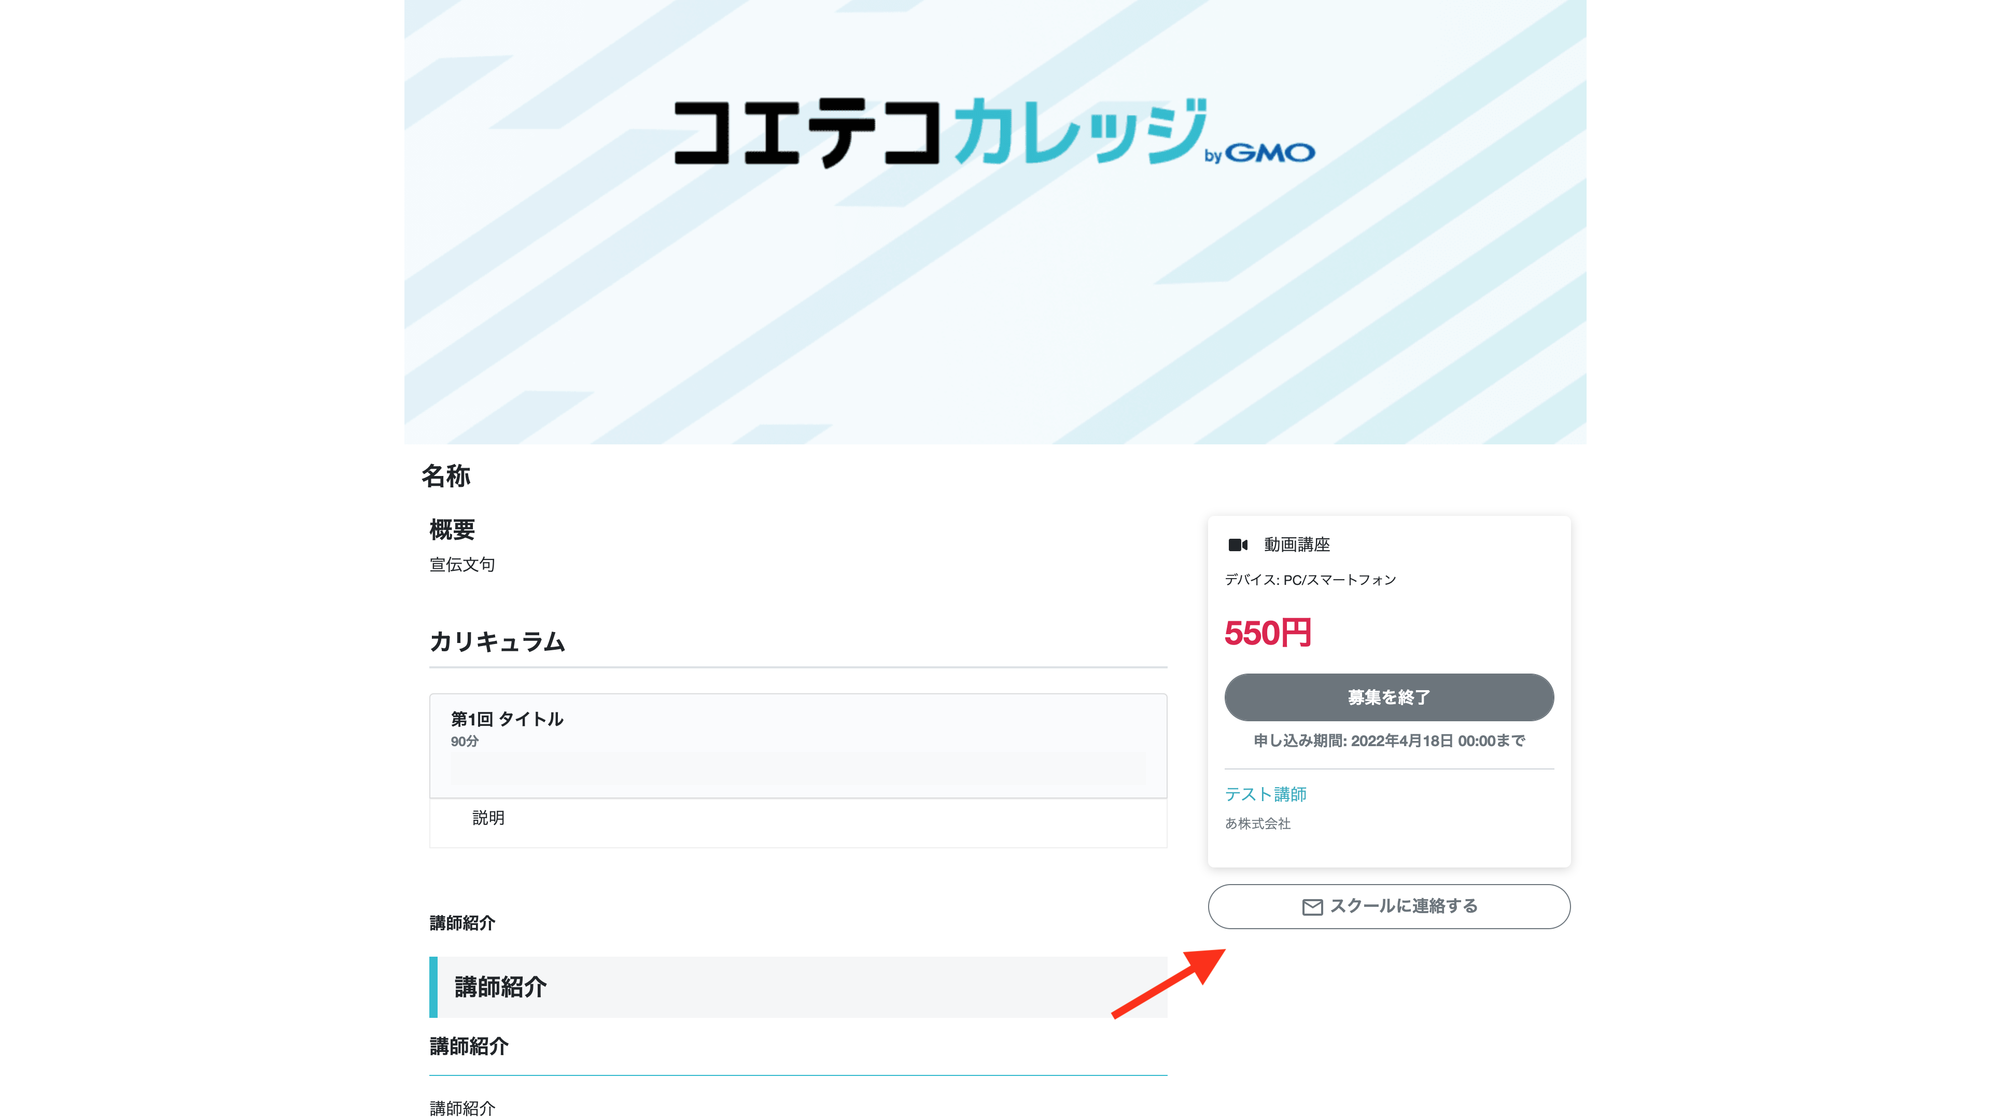
Task: Click the カリキュラム heading
Action: pos(497,641)
